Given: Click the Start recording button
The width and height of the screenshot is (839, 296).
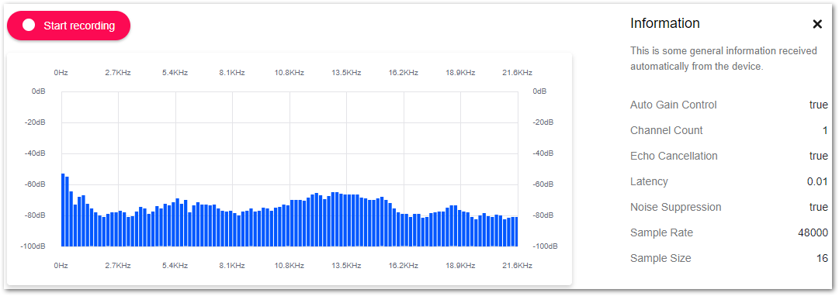Looking at the screenshot, I should coord(68,26).
